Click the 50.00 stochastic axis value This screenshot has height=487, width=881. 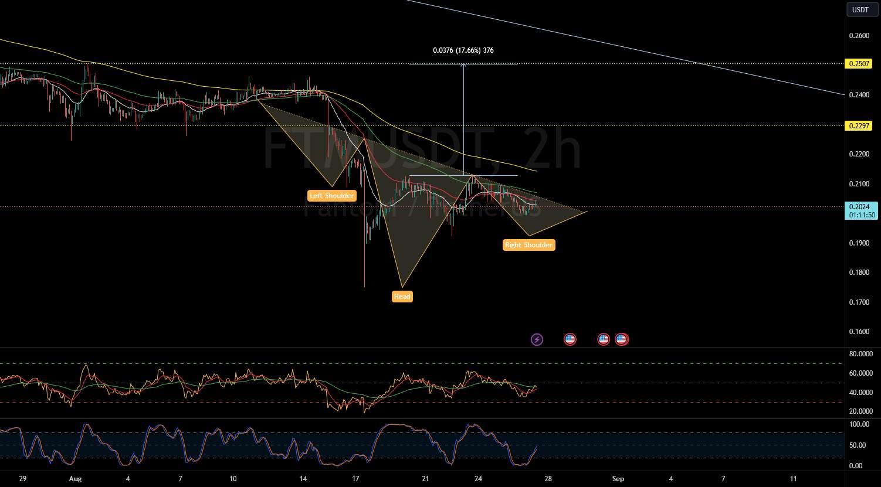[x=858, y=445]
